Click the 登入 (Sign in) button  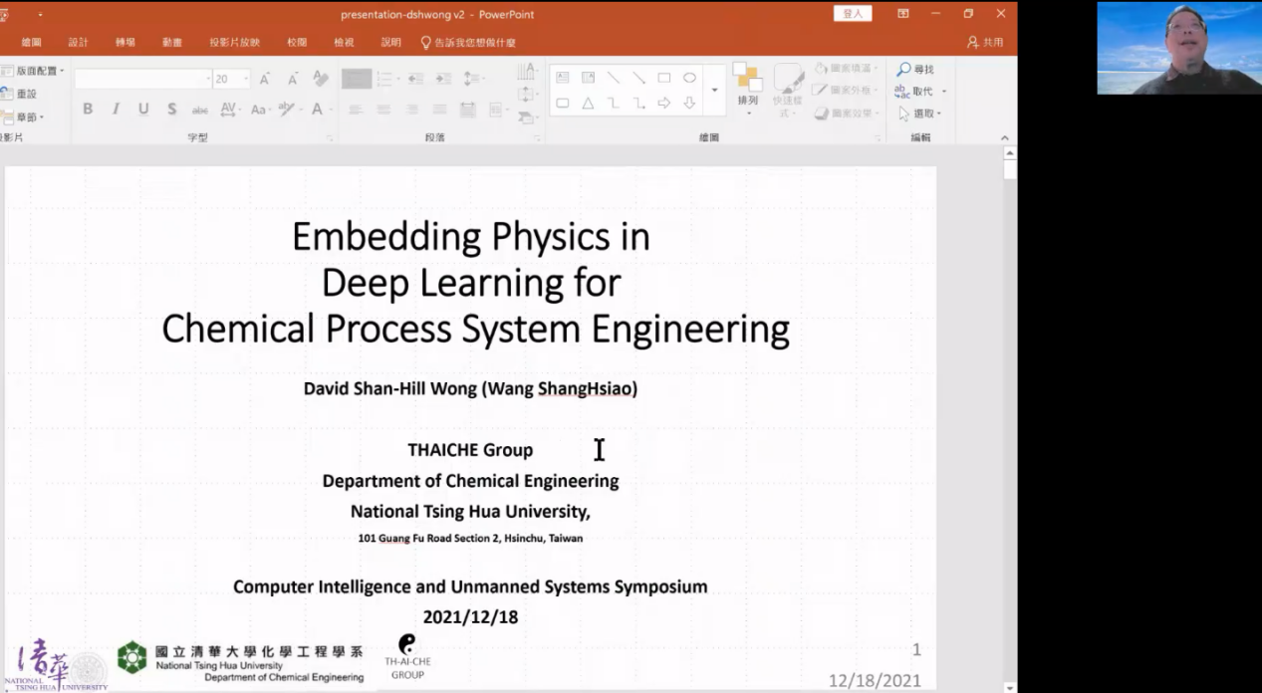[x=853, y=14]
